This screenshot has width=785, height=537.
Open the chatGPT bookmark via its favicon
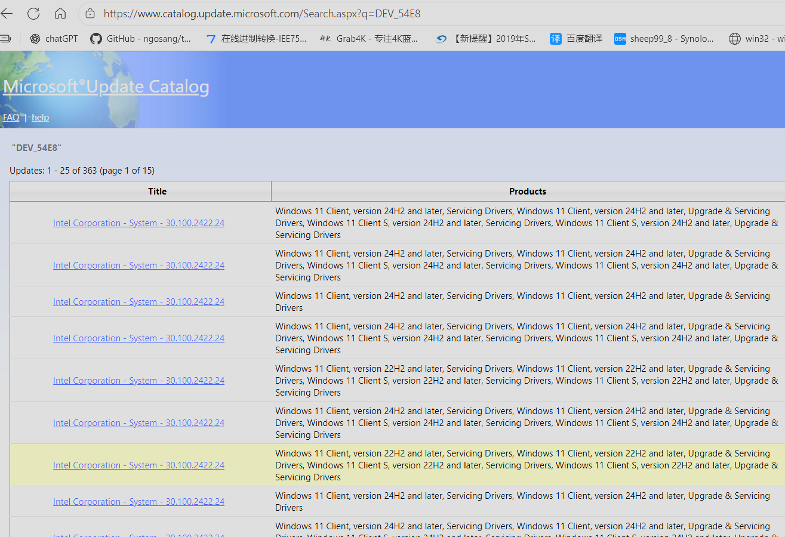coord(35,38)
